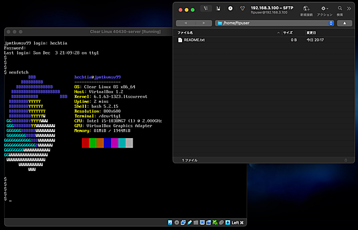
Task: Click the gray mouse integration icon
Action: (221, 223)
